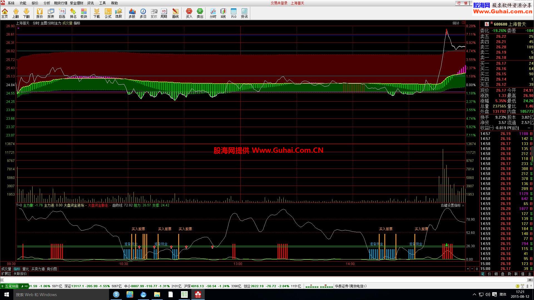Open the 功能 menu
Screen dimensions: 534x300
pyautogui.click(x=23, y=3)
